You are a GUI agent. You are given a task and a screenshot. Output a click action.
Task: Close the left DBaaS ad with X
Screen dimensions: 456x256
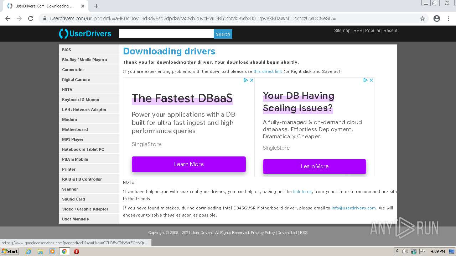pyautogui.click(x=252, y=80)
